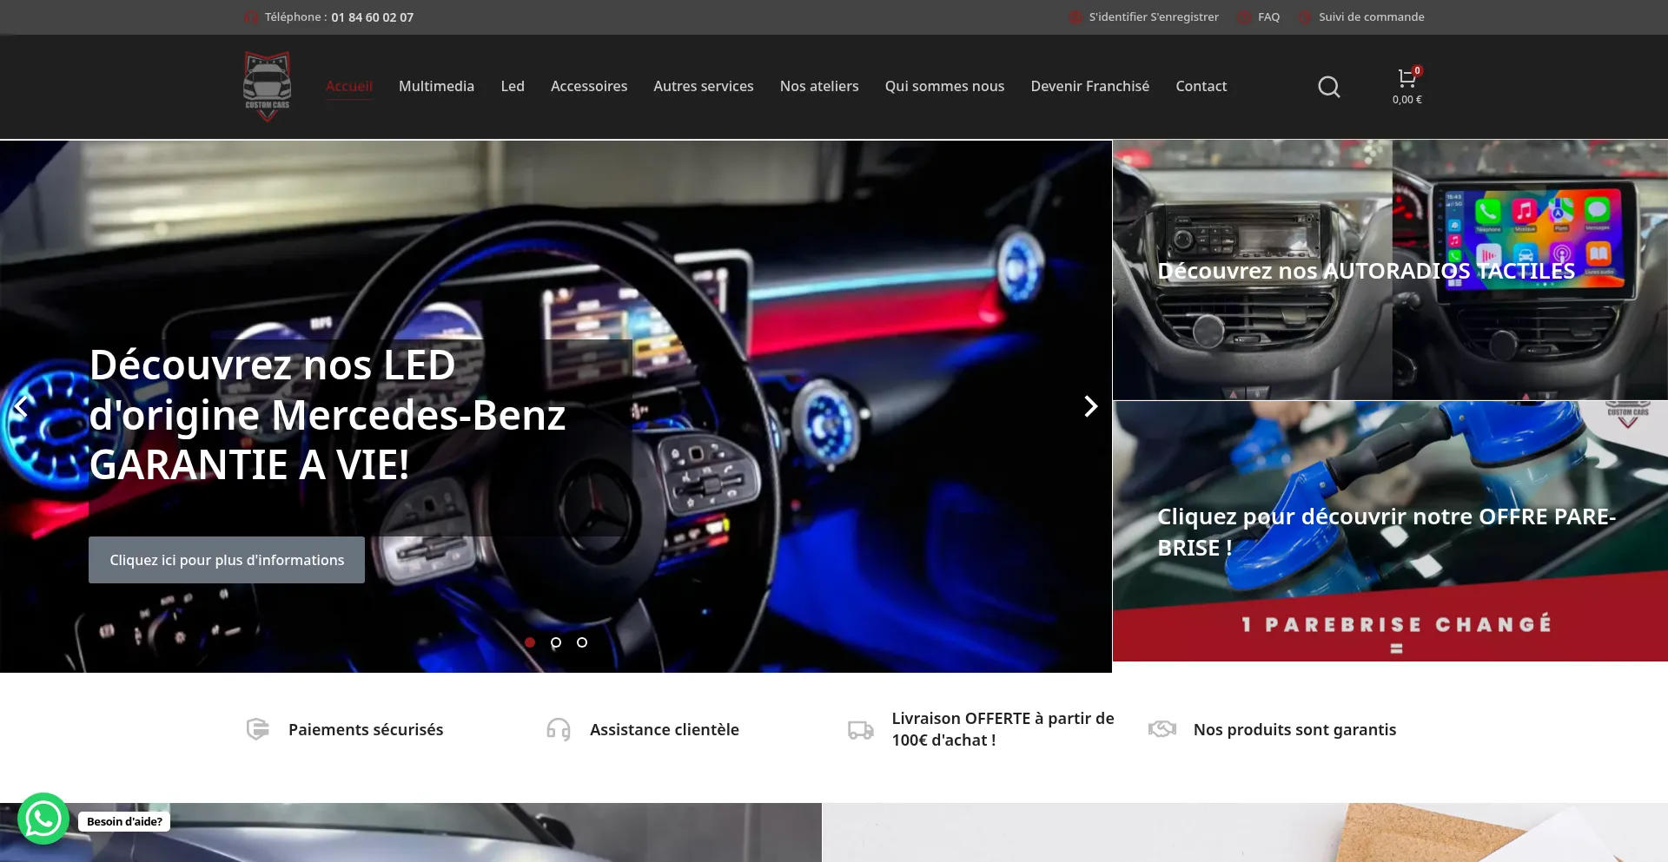Click the headset customer support icon
Screen dimensions: 1668x862
pos(559,729)
